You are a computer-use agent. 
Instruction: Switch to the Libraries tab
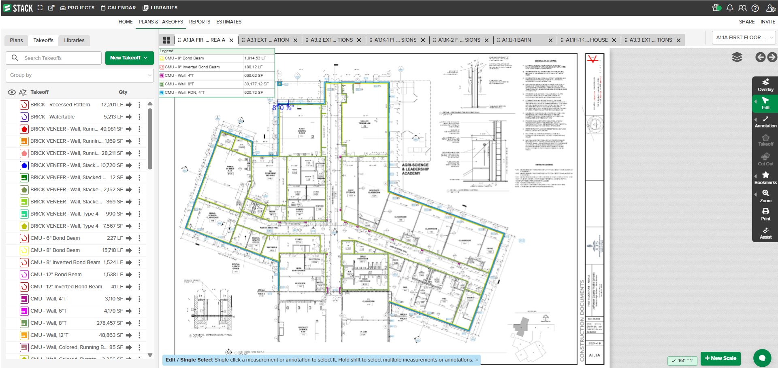coord(74,40)
